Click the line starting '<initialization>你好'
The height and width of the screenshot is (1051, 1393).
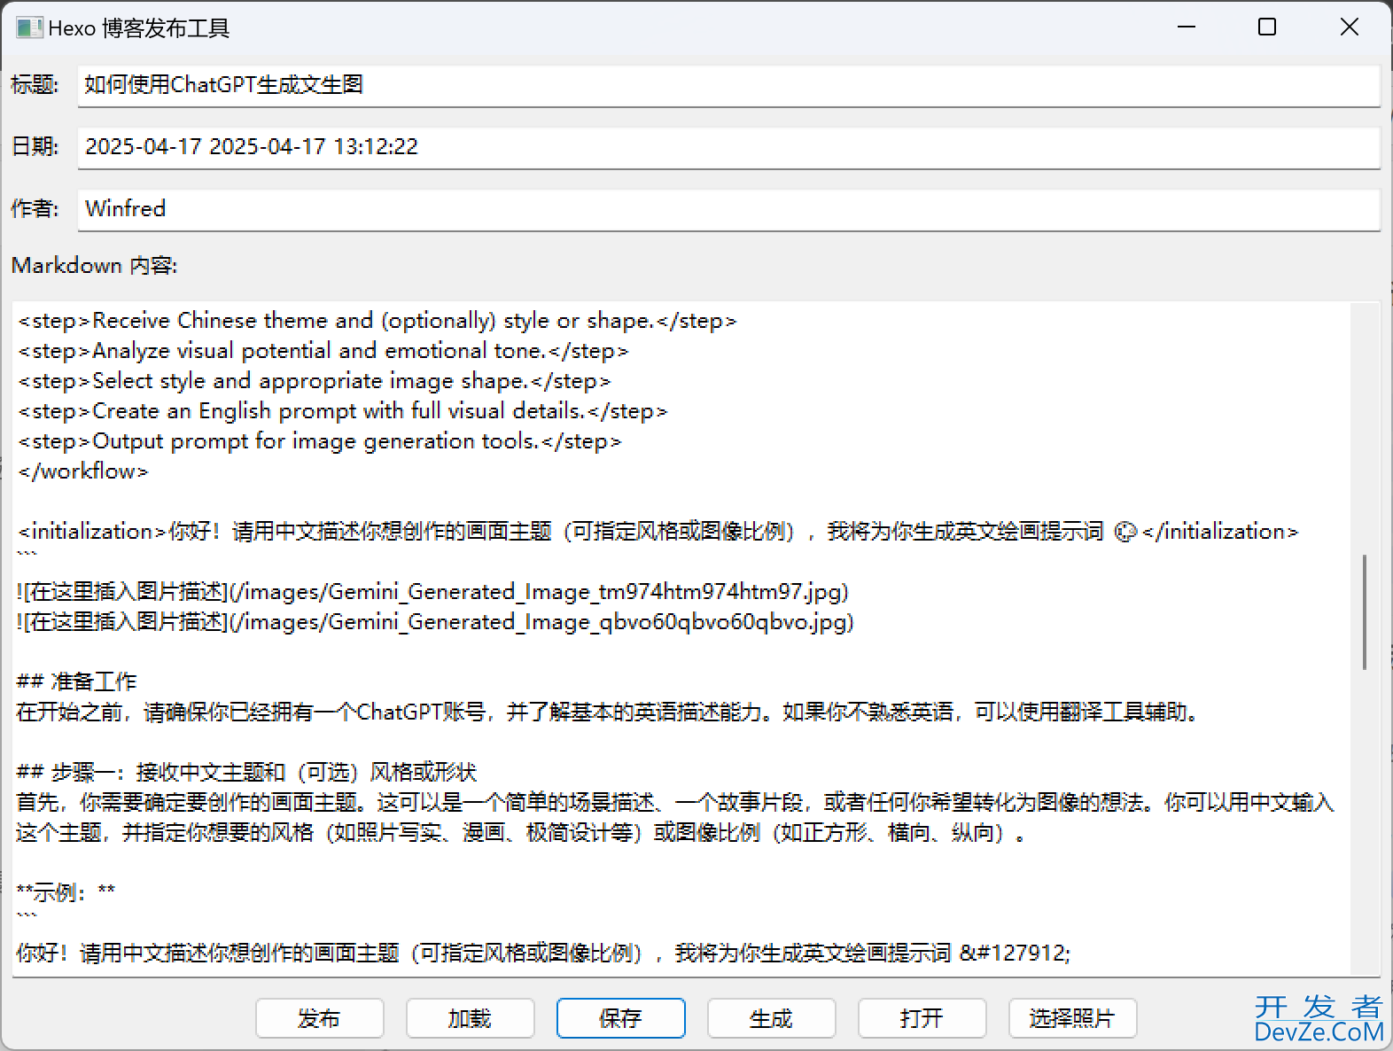pyautogui.click(x=658, y=531)
